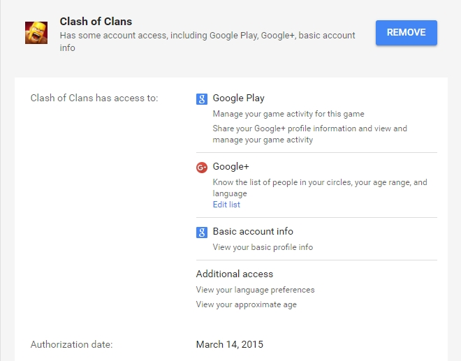461x361 pixels.
Task: Click 'Share your Google+ profile information' text
Action: pyautogui.click(x=309, y=134)
